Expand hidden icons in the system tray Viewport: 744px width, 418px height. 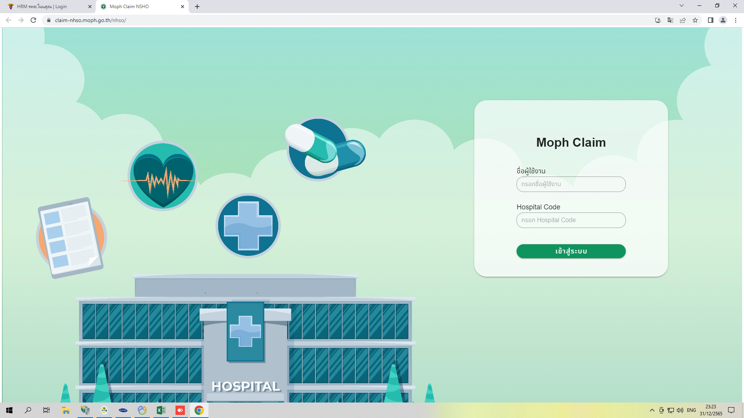[651, 410]
